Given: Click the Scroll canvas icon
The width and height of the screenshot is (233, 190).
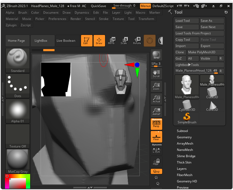Looking at the screenshot, I should pos(156,74).
